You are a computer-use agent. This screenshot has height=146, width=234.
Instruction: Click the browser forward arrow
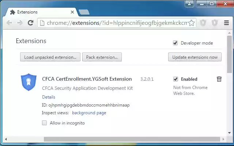(x=20, y=23)
